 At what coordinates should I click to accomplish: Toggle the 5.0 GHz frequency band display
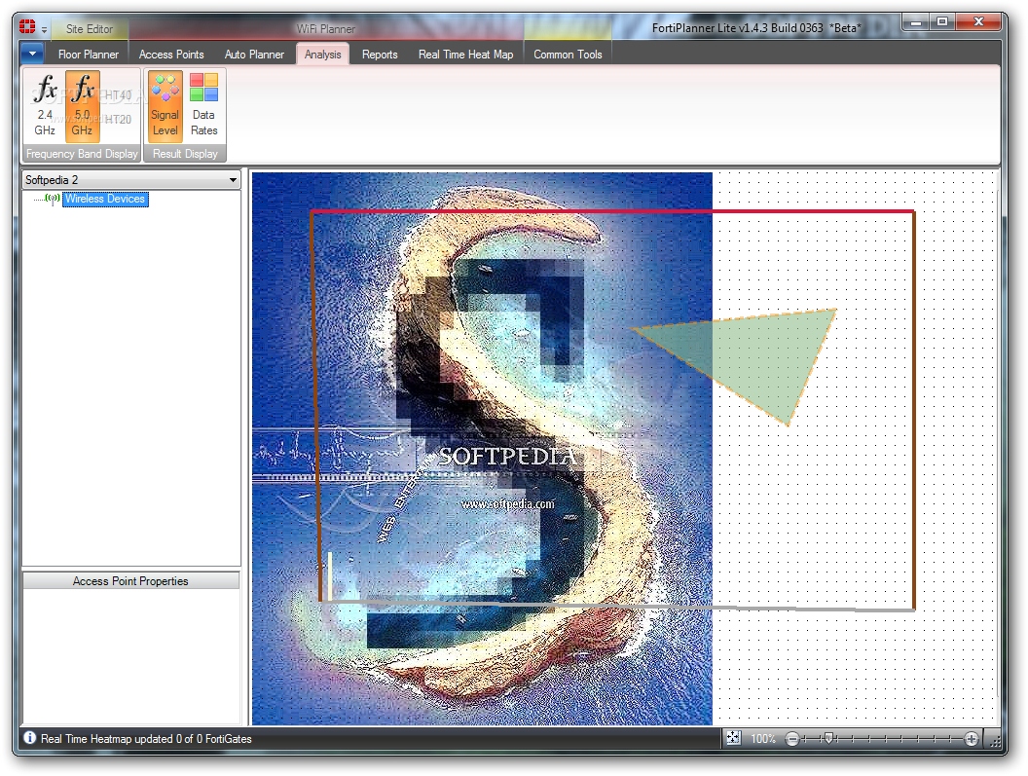[82, 105]
